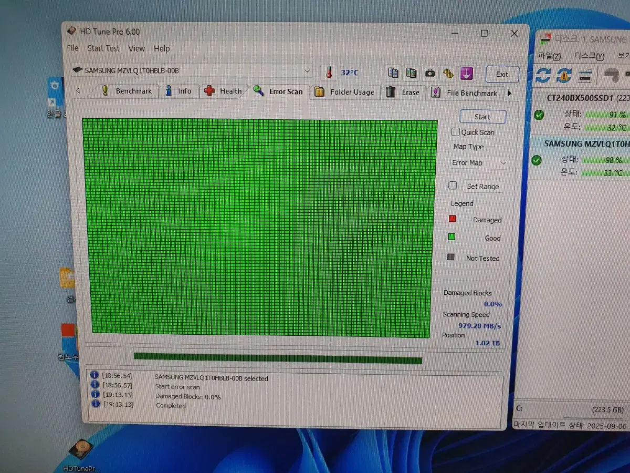The image size is (630, 473).
Task: Click the thermometer temperature icon
Action: coord(330,72)
